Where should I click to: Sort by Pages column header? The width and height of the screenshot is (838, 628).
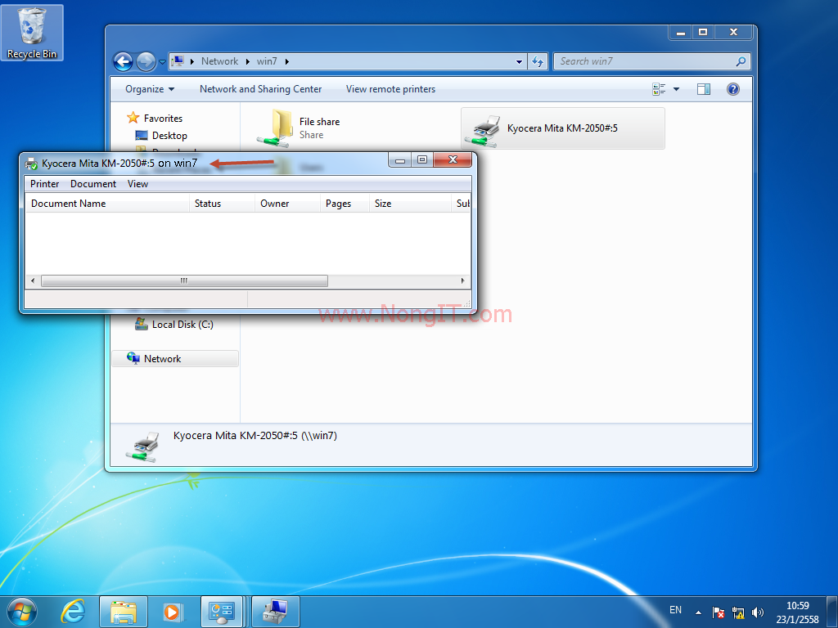tap(345, 204)
